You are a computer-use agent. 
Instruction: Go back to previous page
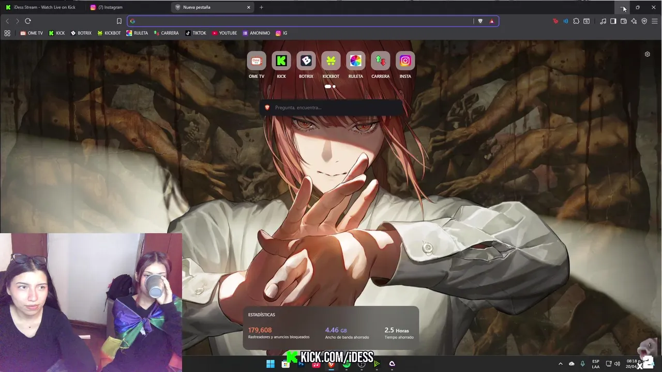point(7,21)
